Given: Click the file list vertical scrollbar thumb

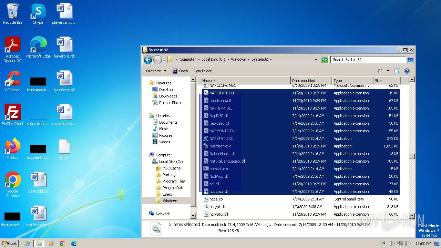Looking at the screenshot, I should pos(412,156).
